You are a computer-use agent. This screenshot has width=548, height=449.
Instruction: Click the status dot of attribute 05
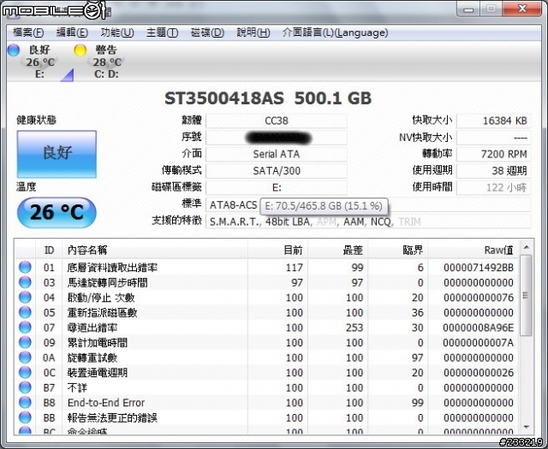tap(25, 312)
